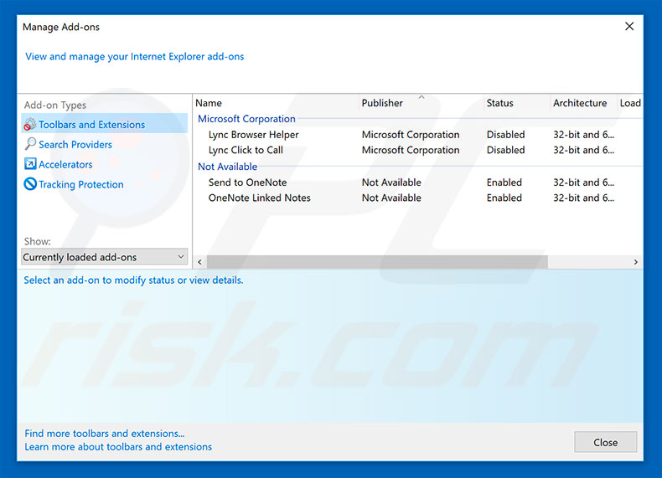
Task: Click the Architecture column header
Action: click(579, 103)
